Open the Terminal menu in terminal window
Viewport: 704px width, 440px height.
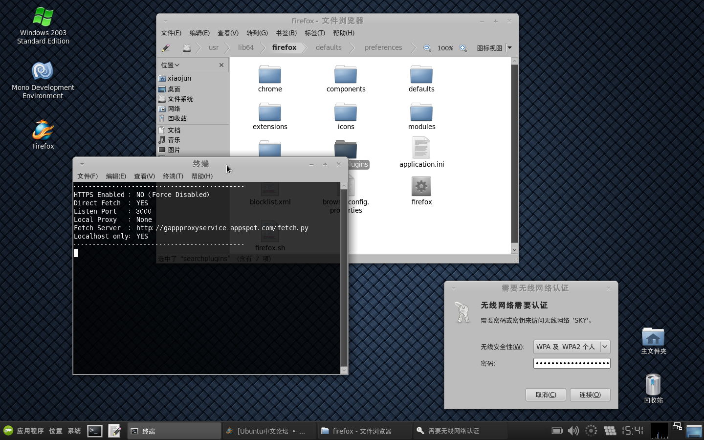pos(173,176)
